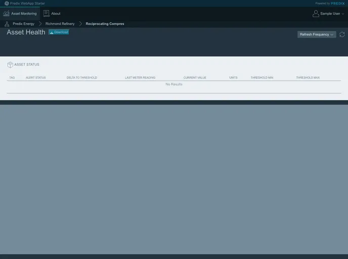This screenshot has width=348, height=259.
Task: Expand chevron after Predix Energy breadcrumb
Action: point(40,24)
